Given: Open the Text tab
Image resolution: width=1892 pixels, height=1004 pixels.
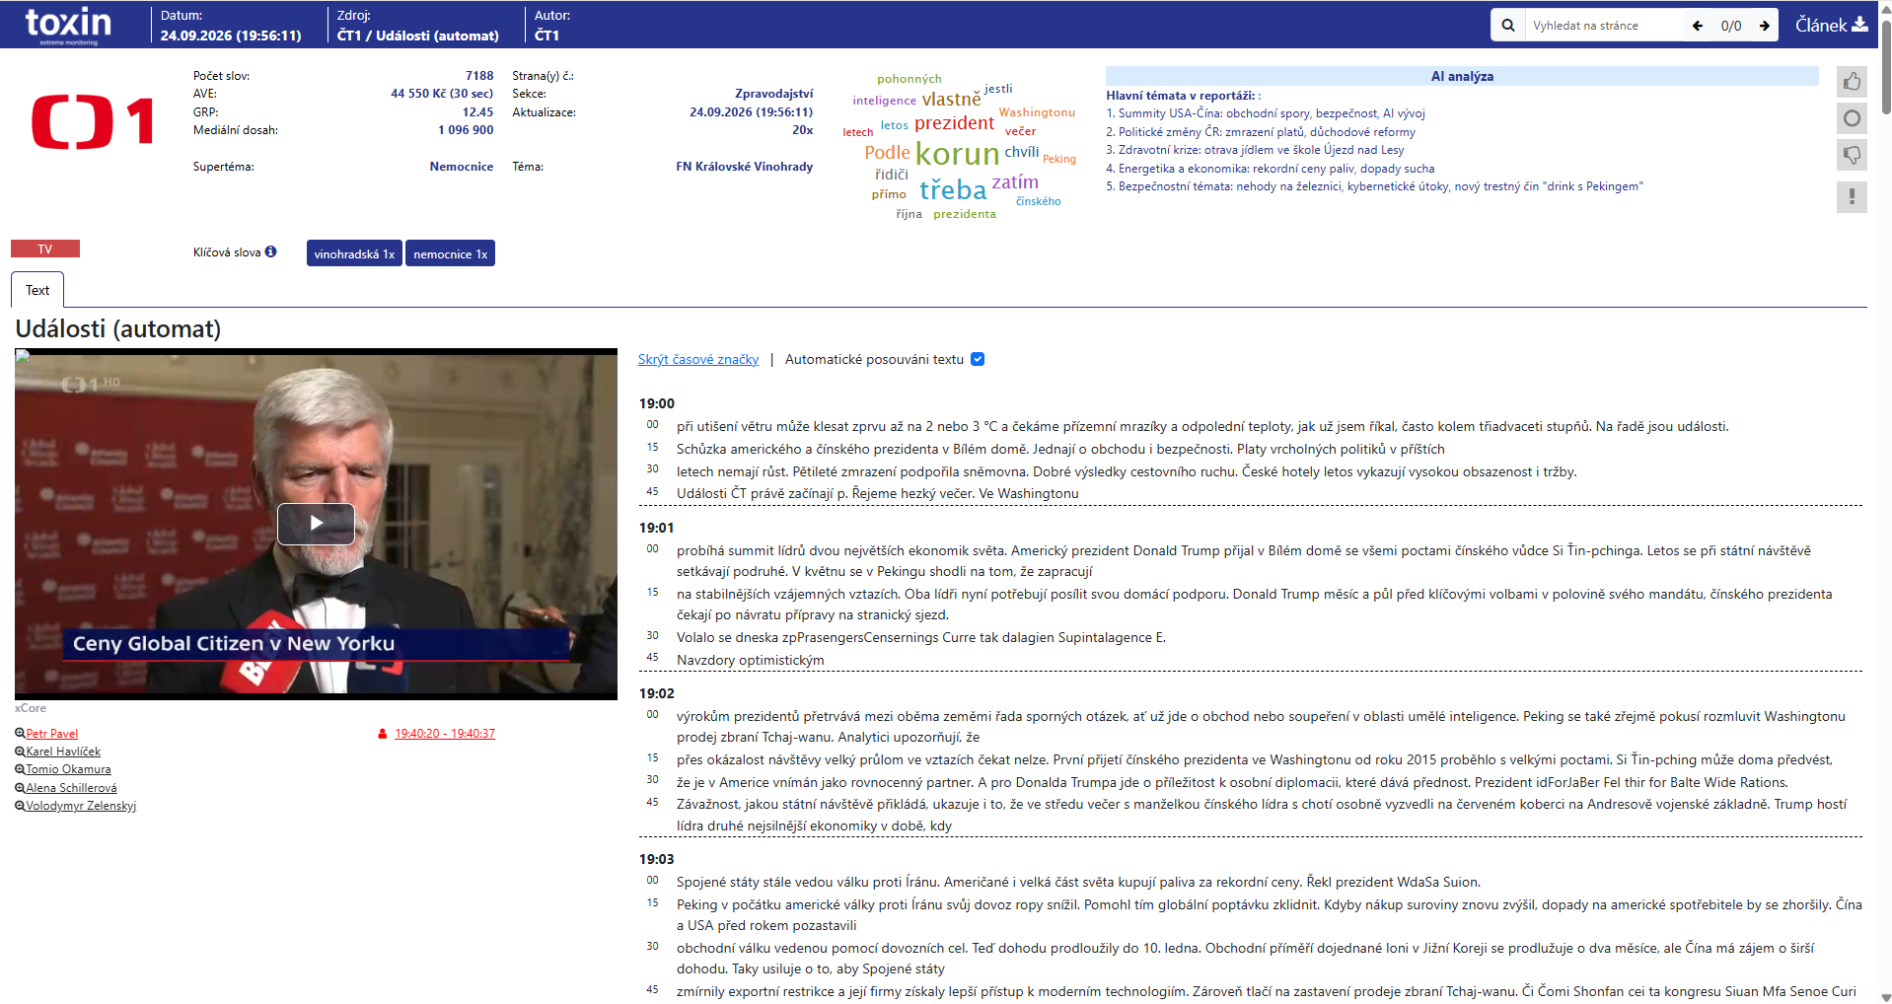Looking at the screenshot, I should pos(37,290).
